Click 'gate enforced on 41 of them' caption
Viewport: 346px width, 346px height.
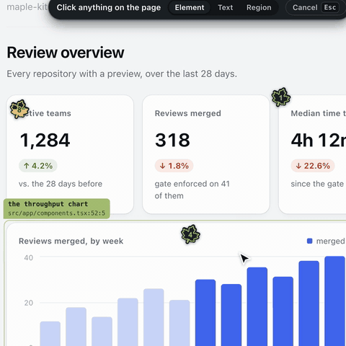pyautogui.click(x=192, y=190)
